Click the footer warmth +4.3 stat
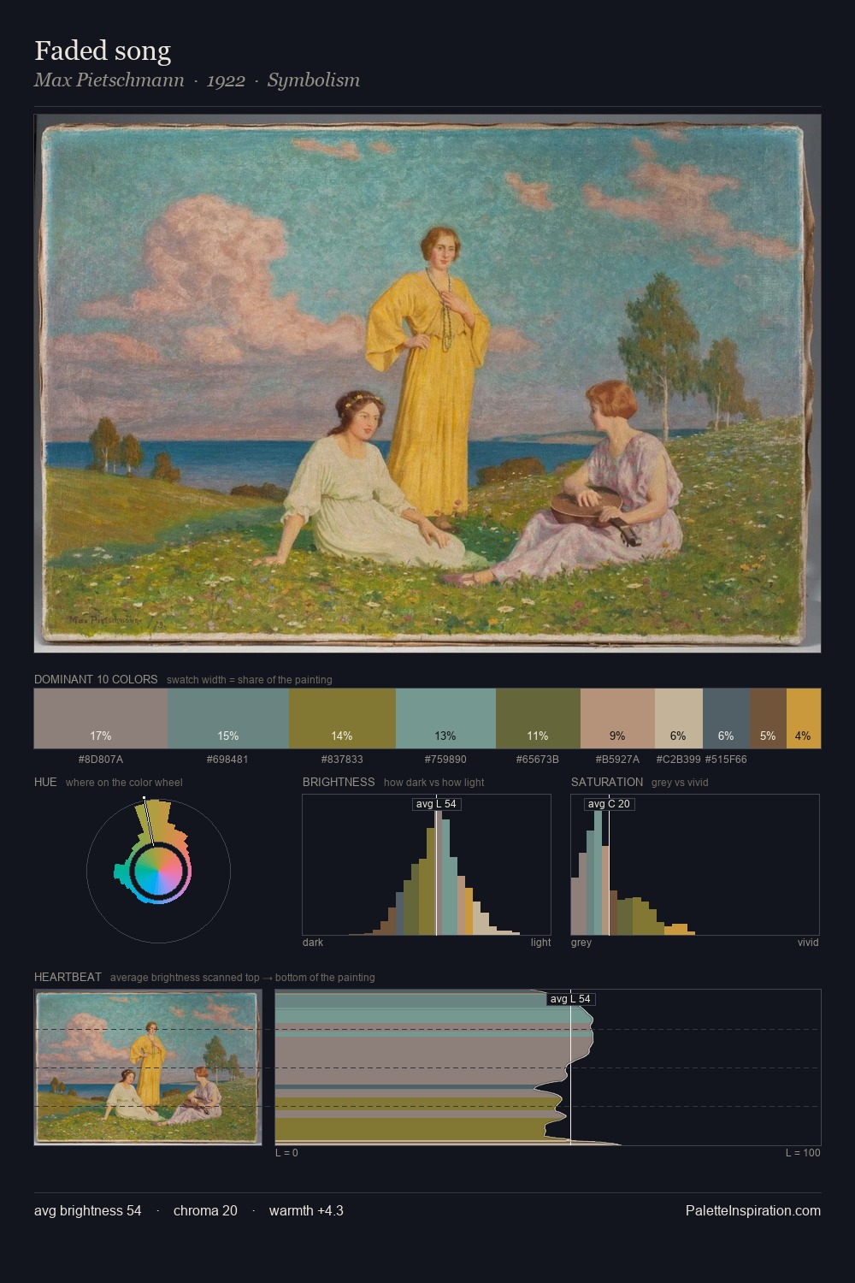This screenshot has width=855, height=1283. 306,1210
